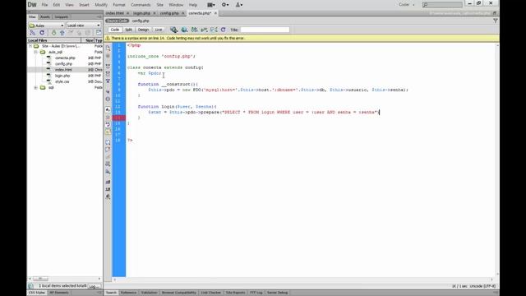Select the Files panel tab

[32, 16]
